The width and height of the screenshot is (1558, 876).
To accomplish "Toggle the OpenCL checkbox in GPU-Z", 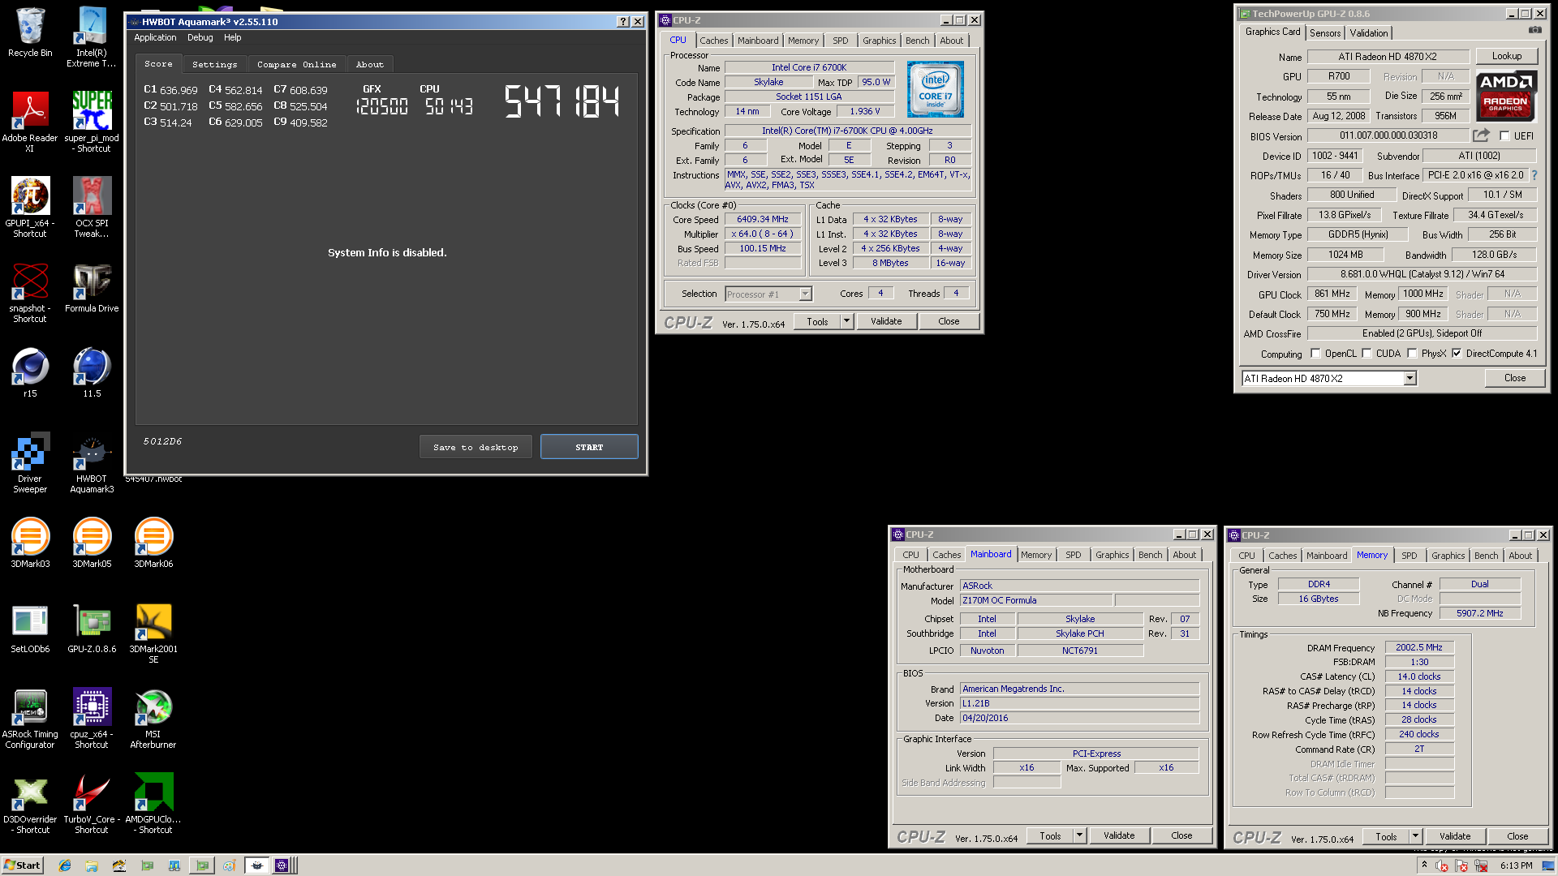I will pyautogui.click(x=1315, y=354).
